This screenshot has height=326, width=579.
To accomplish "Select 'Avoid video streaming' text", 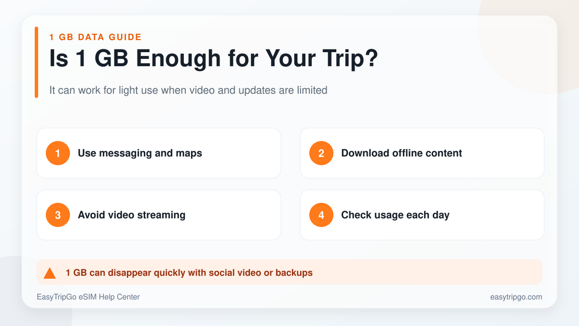I will (132, 215).
